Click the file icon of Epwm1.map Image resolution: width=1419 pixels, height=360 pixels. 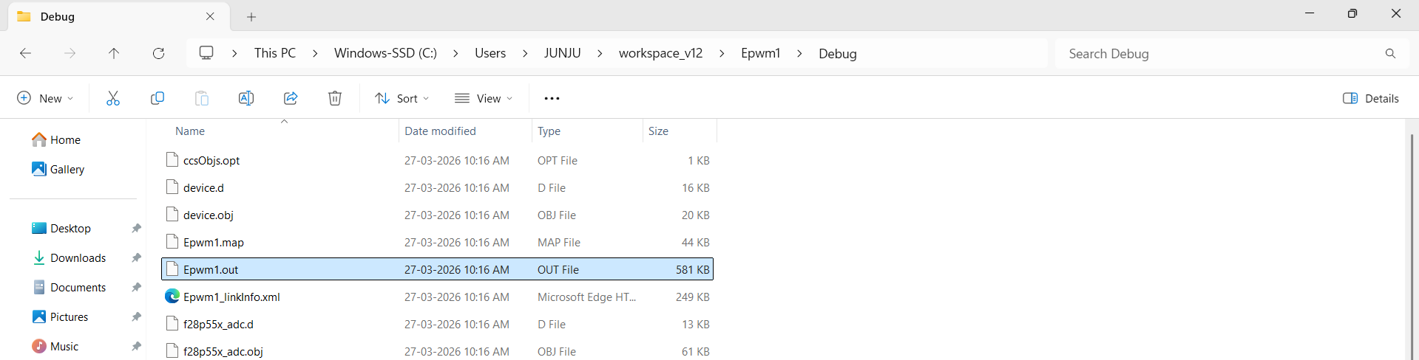coord(172,242)
